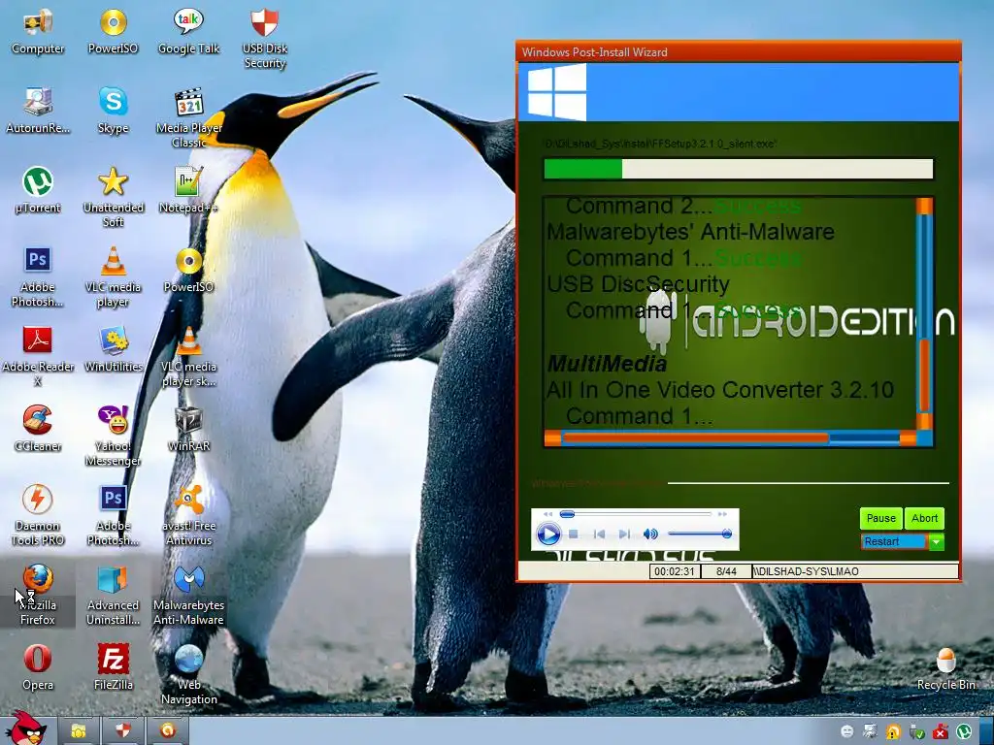Screen dimensions: 994x745
Task: Skip to next track in player
Action: pos(624,534)
